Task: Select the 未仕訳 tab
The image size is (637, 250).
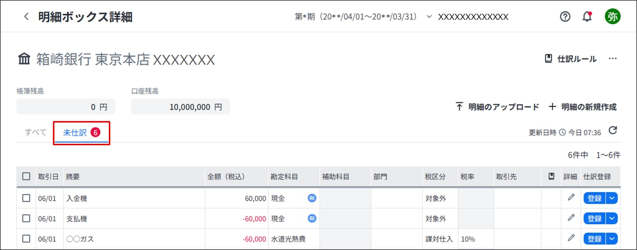Action: tap(82, 132)
